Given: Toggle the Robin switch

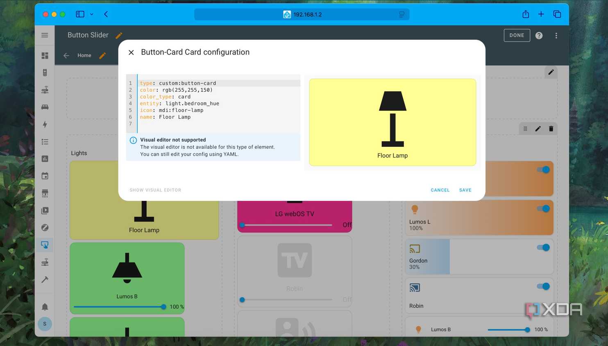Looking at the screenshot, I should [543, 287].
